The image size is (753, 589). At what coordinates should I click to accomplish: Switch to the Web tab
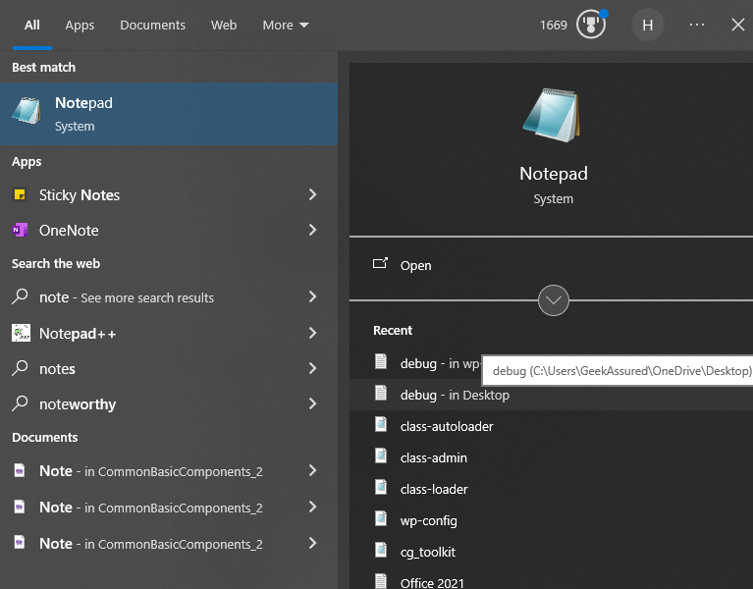[223, 25]
